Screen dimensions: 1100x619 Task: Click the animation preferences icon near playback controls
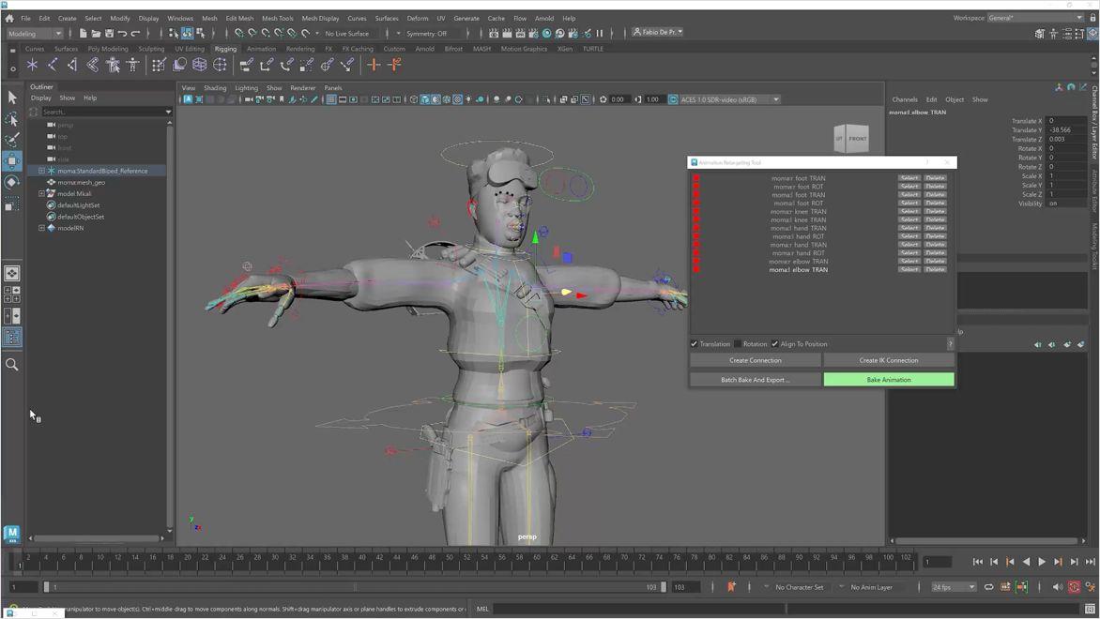pos(1090,587)
